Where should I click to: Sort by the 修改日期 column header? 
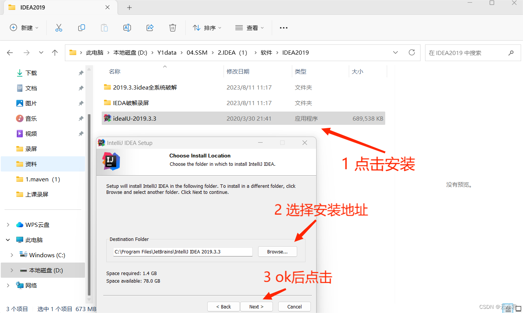tap(238, 71)
